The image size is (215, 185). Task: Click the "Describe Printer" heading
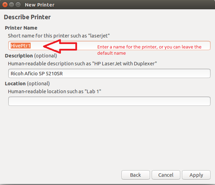[x=27, y=17]
